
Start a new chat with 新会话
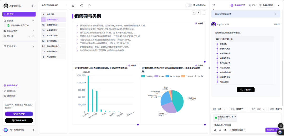19,14
